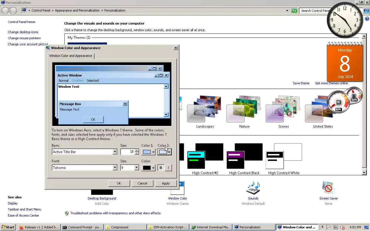Image resolution: width=370 pixels, height=231 pixels.
Task: Switch to Command Prompt taskbar item
Action: 82,227
